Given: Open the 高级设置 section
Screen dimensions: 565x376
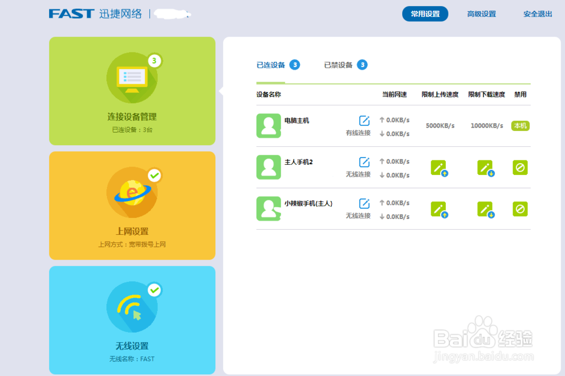Looking at the screenshot, I should point(481,14).
